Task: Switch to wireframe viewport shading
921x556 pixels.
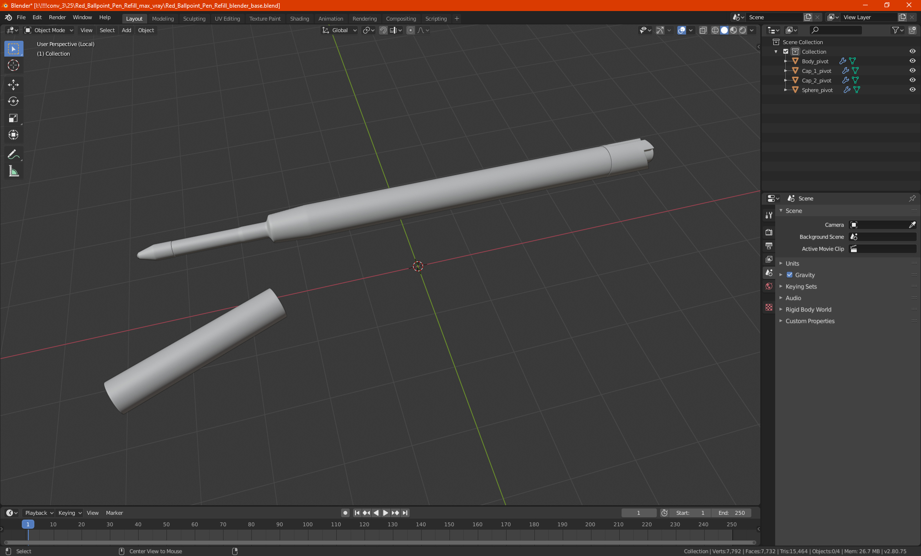Action: pyautogui.click(x=715, y=30)
